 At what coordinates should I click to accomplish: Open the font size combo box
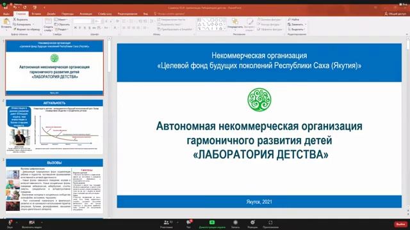98,21
